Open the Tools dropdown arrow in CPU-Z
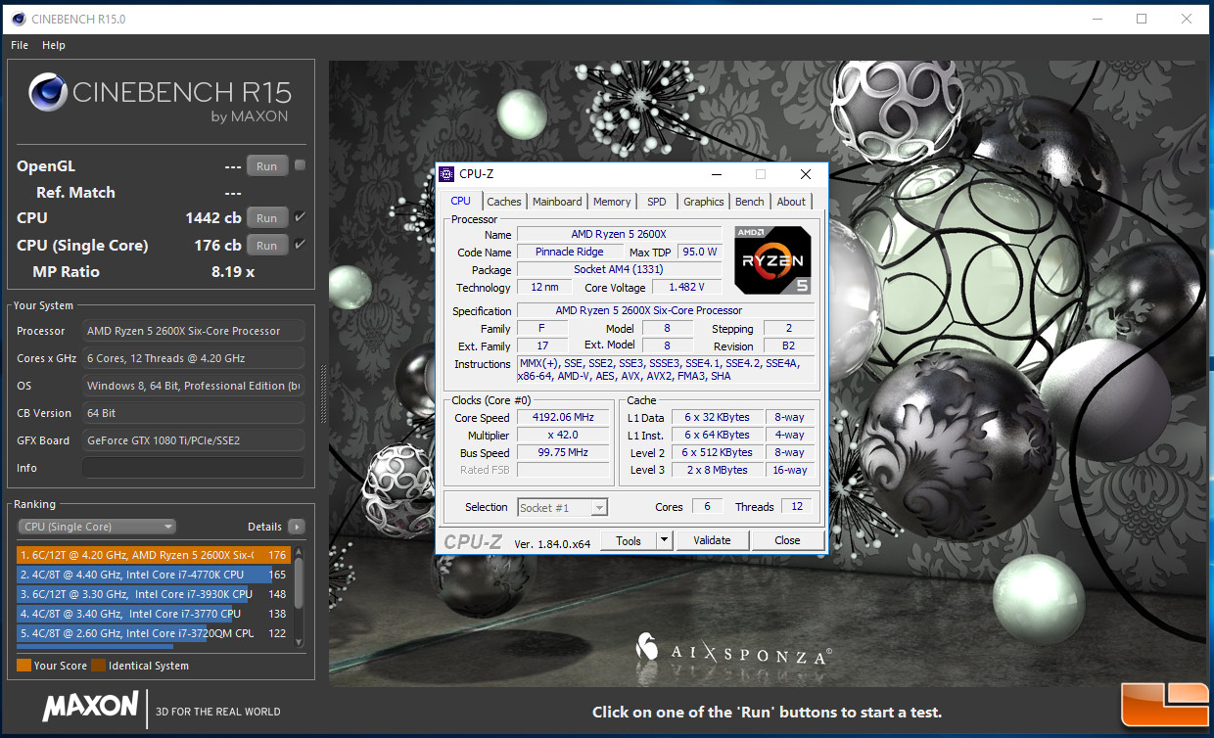 [663, 540]
